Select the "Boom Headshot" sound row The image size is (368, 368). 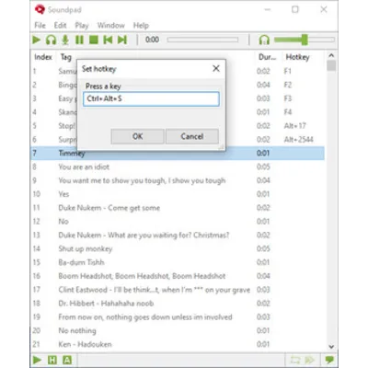(178, 276)
